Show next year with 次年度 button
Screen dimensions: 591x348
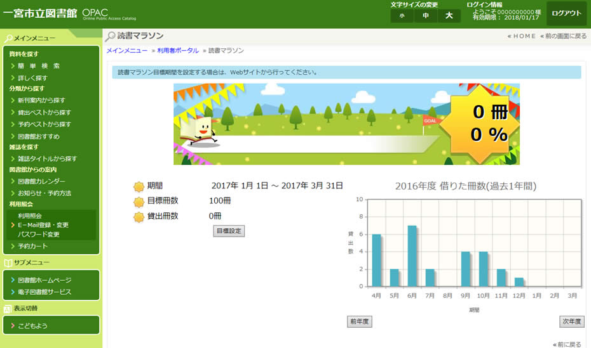(571, 321)
